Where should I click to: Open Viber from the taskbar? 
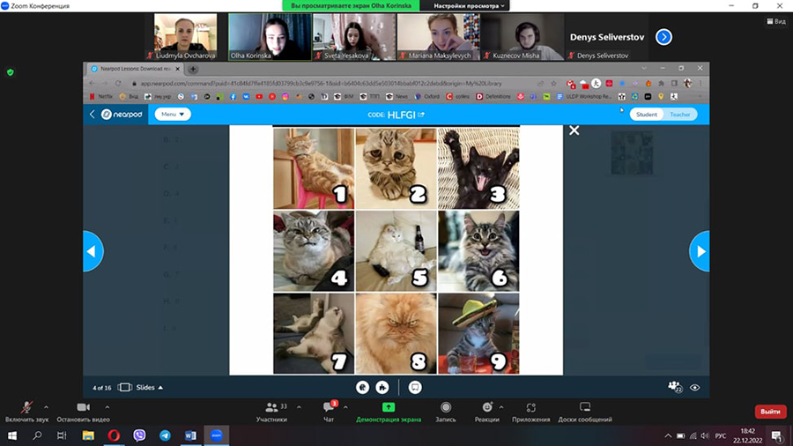click(x=139, y=435)
